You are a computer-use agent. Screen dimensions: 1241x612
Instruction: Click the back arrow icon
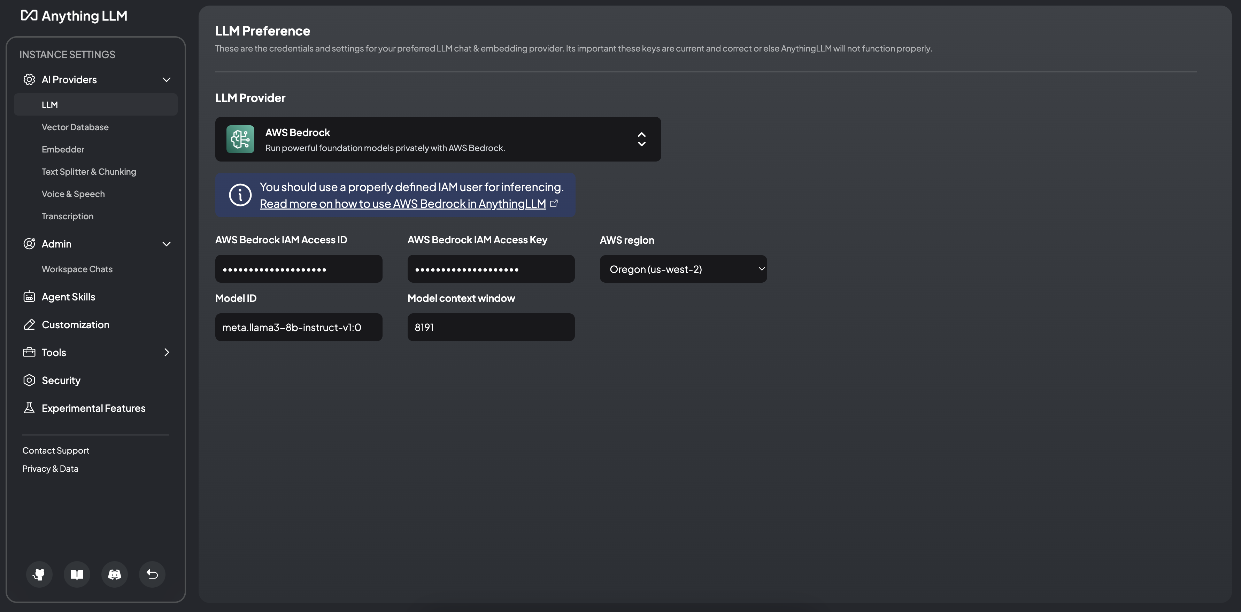152,574
